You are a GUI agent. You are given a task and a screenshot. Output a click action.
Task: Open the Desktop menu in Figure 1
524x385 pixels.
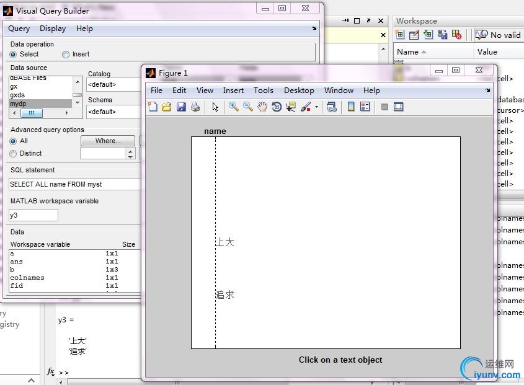tap(299, 91)
